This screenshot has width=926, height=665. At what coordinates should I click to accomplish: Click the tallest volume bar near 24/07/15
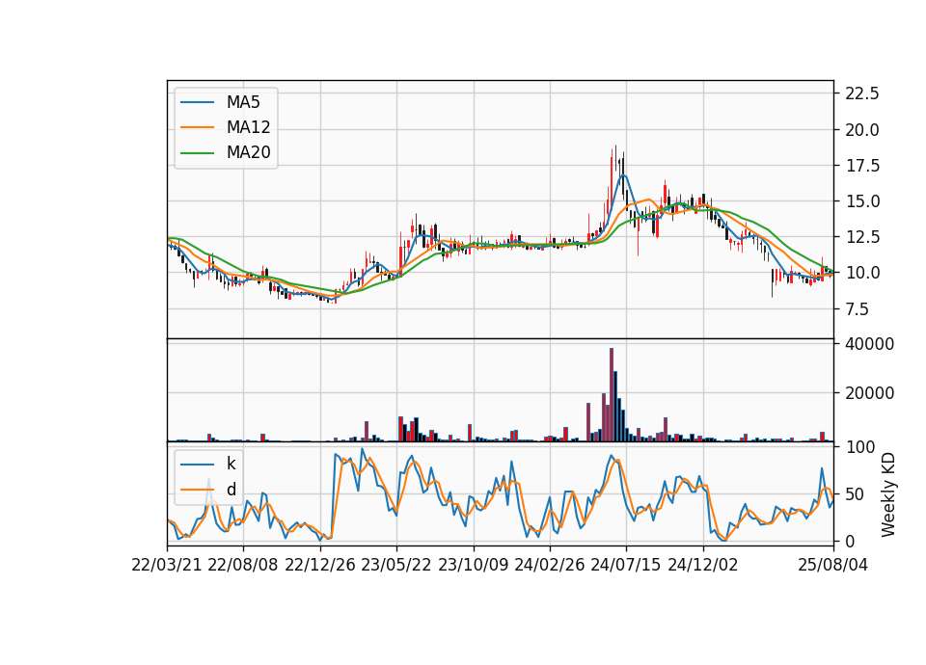pos(612,395)
